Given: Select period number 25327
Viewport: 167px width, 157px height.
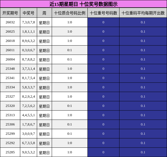Looking at the screenshot, I should [10, 97].
